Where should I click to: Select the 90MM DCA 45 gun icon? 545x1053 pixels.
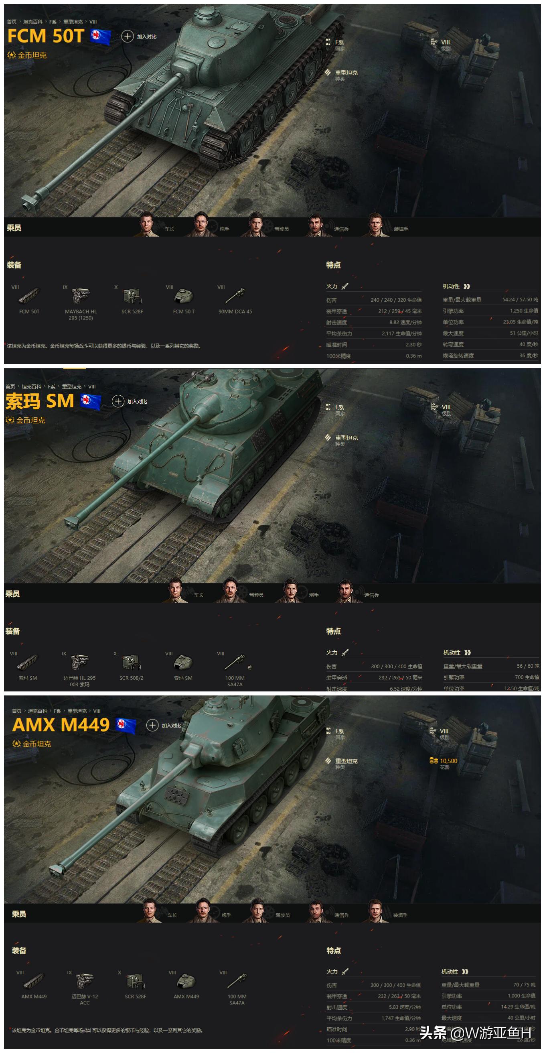click(x=235, y=296)
